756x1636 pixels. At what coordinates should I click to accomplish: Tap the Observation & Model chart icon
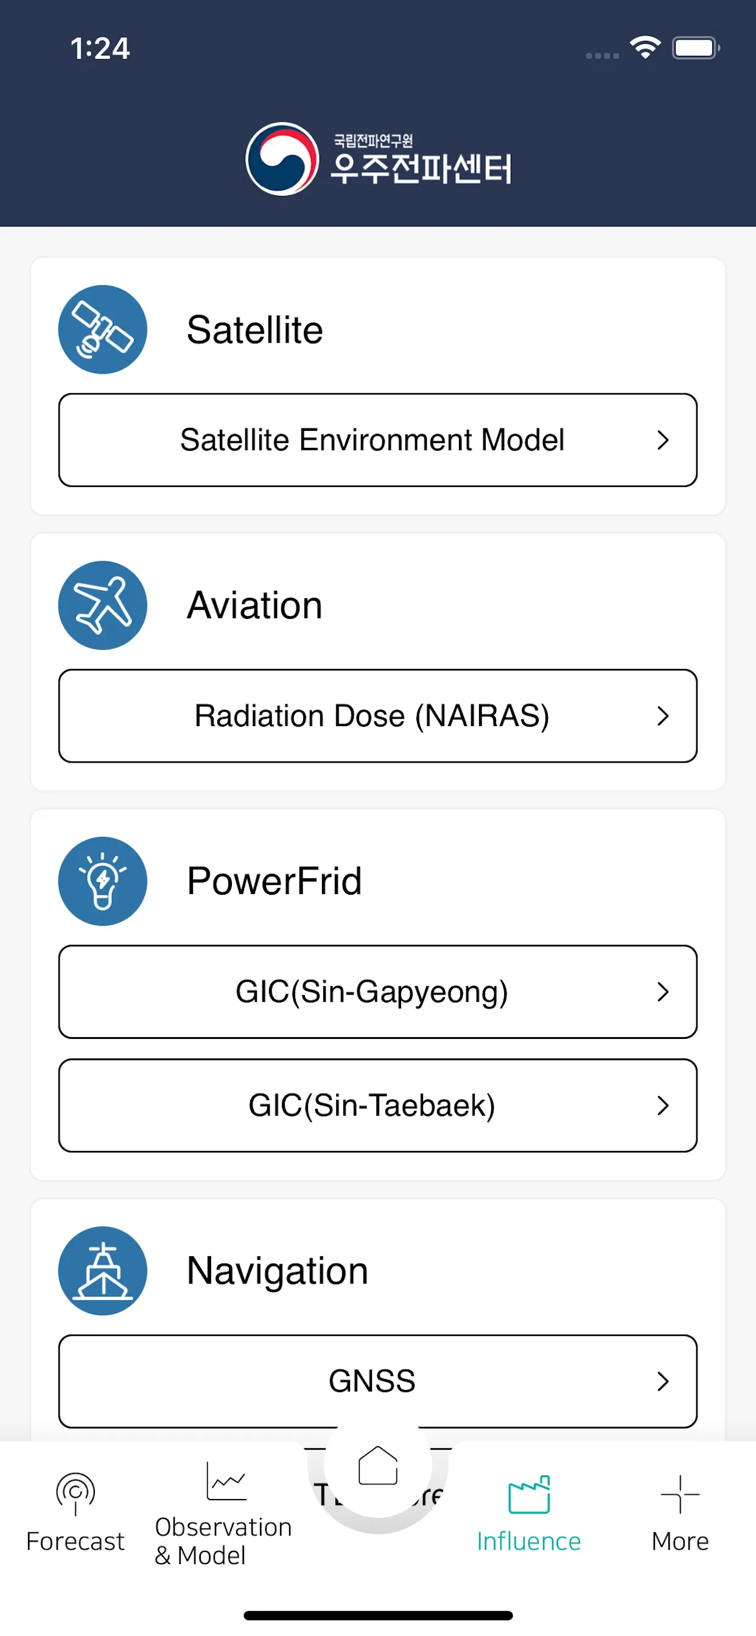pos(226,1480)
